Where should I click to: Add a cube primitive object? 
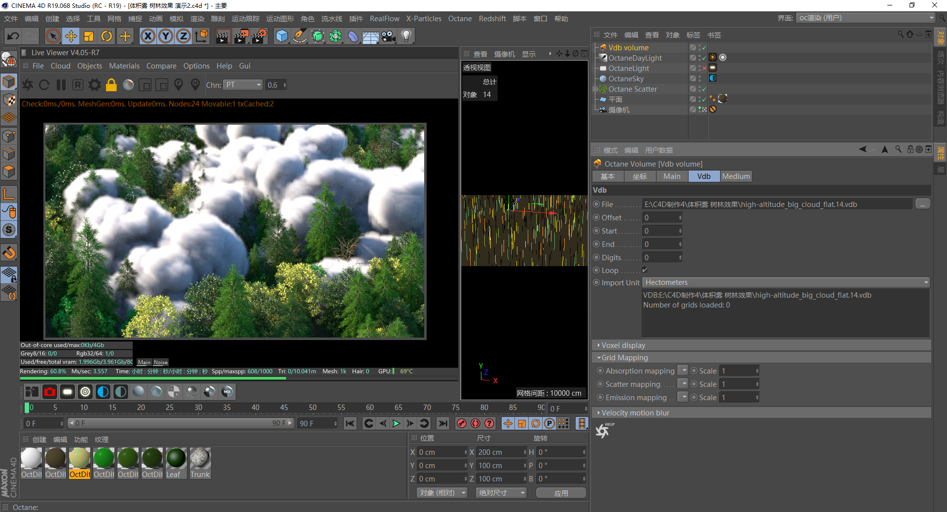coord(282,36)
